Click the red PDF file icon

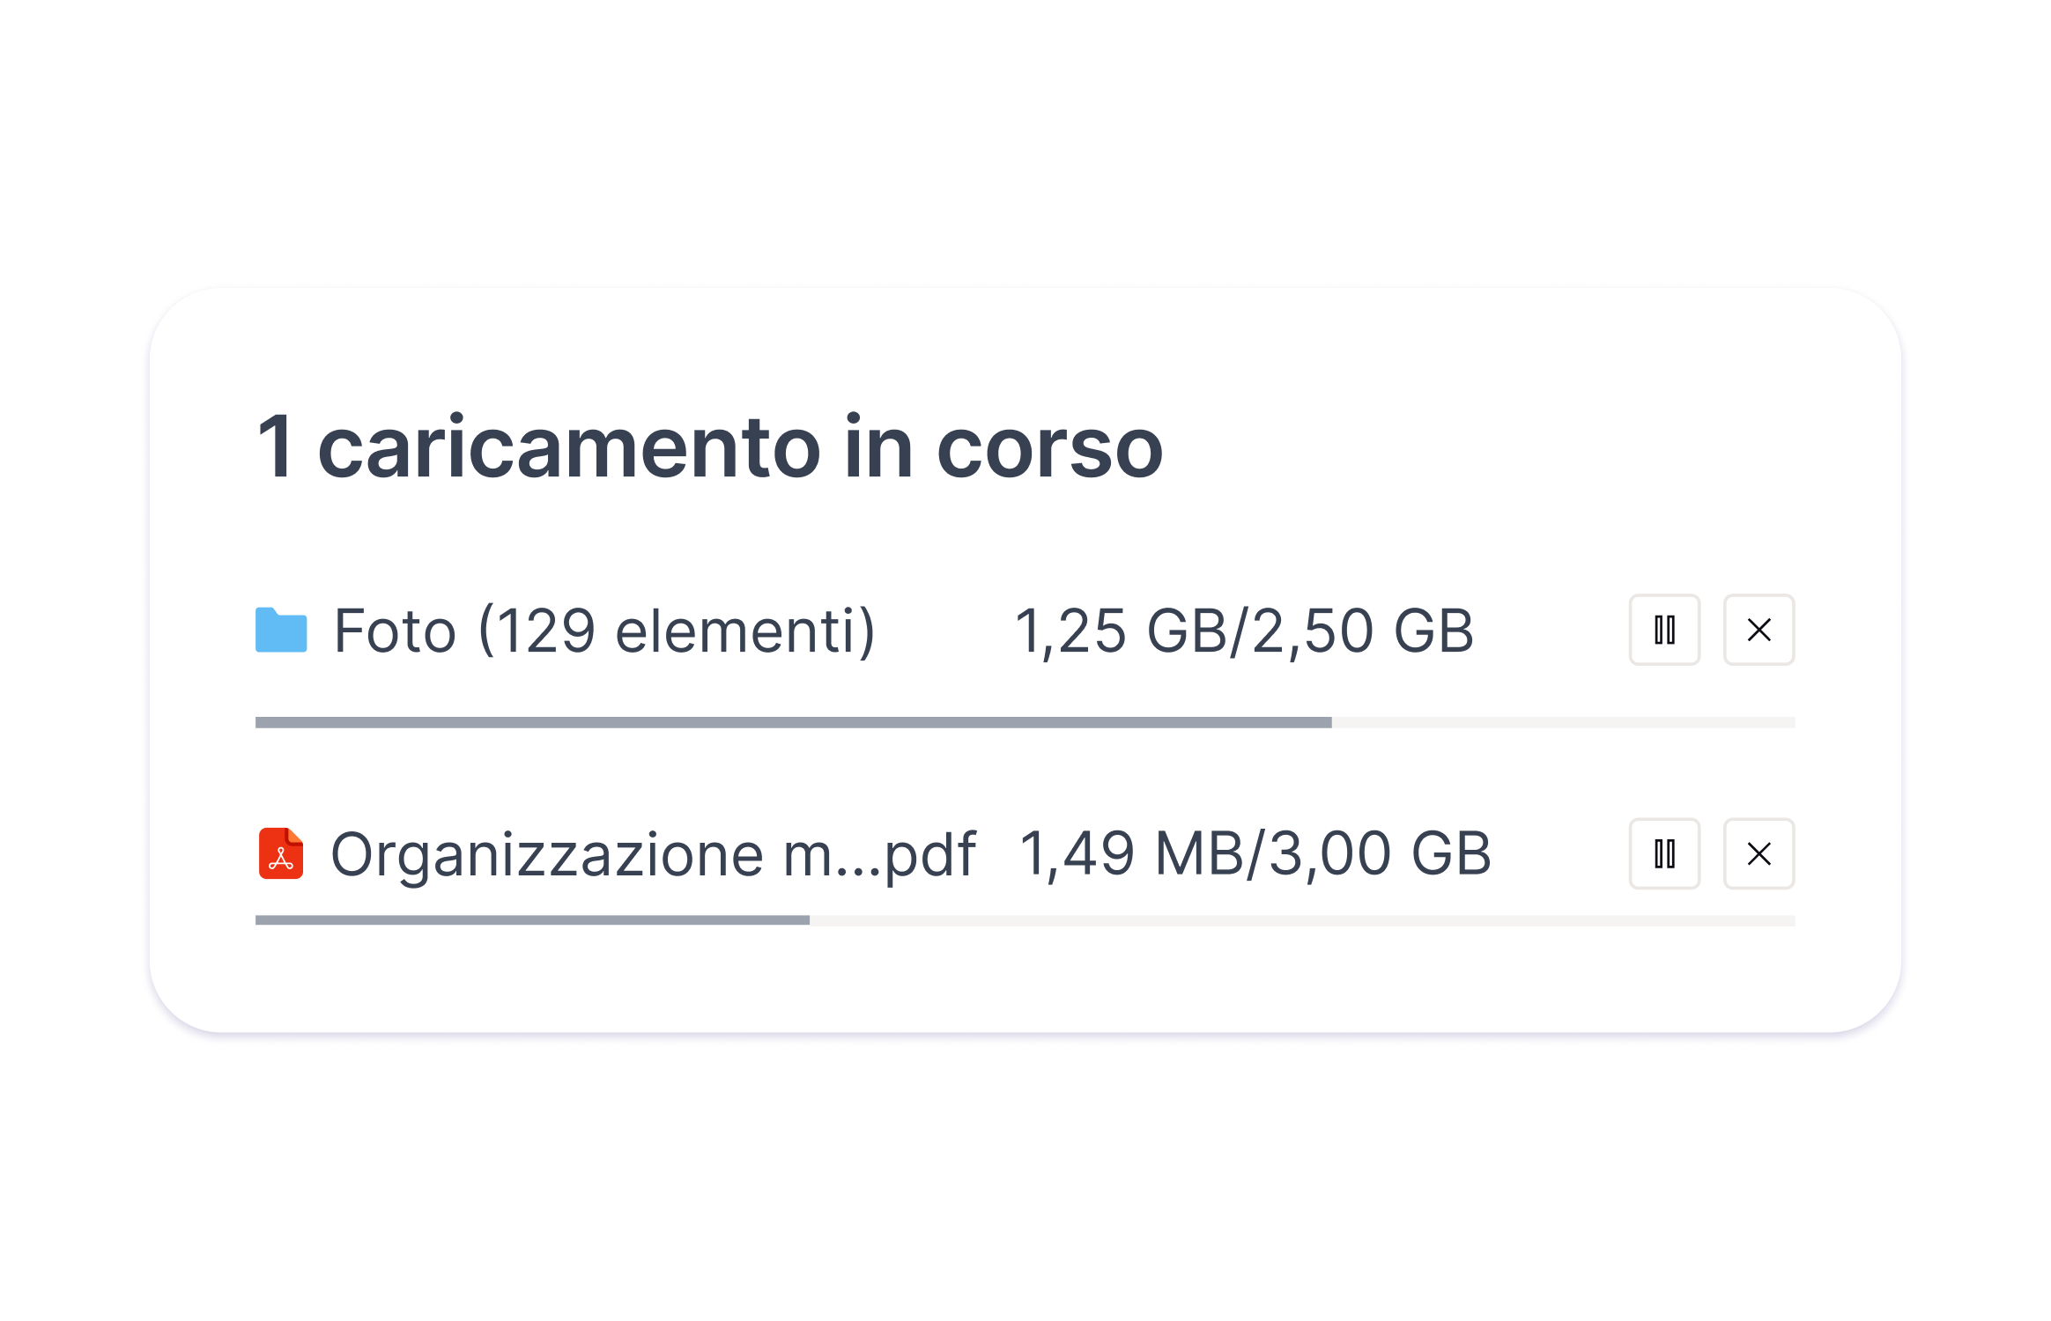[x=281, y=853]
